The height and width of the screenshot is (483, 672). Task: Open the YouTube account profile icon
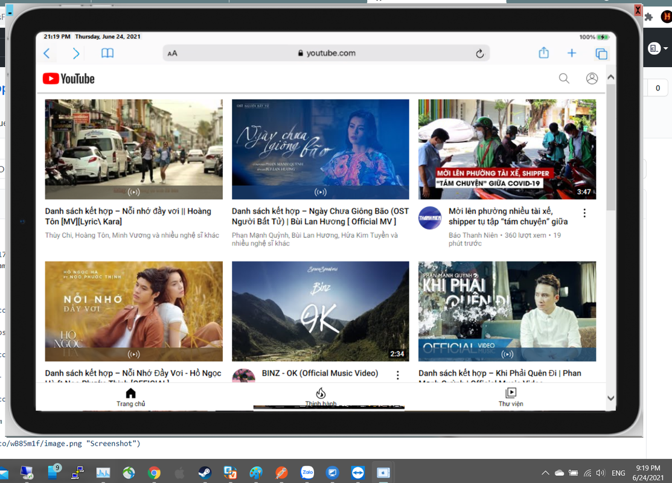point(592,78)
